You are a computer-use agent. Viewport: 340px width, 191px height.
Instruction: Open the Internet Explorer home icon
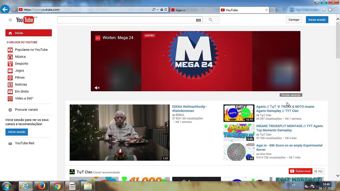click(x=324, y=10)
